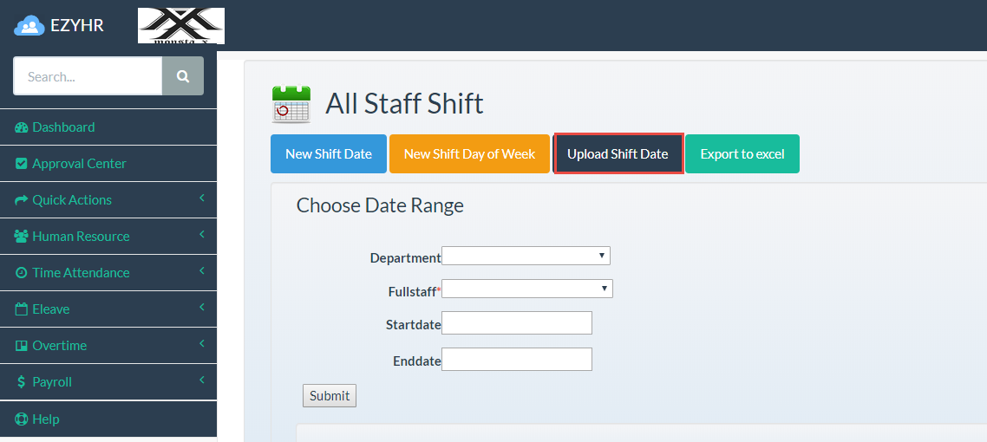Expand the Time Attendance section

pos(81,273)
